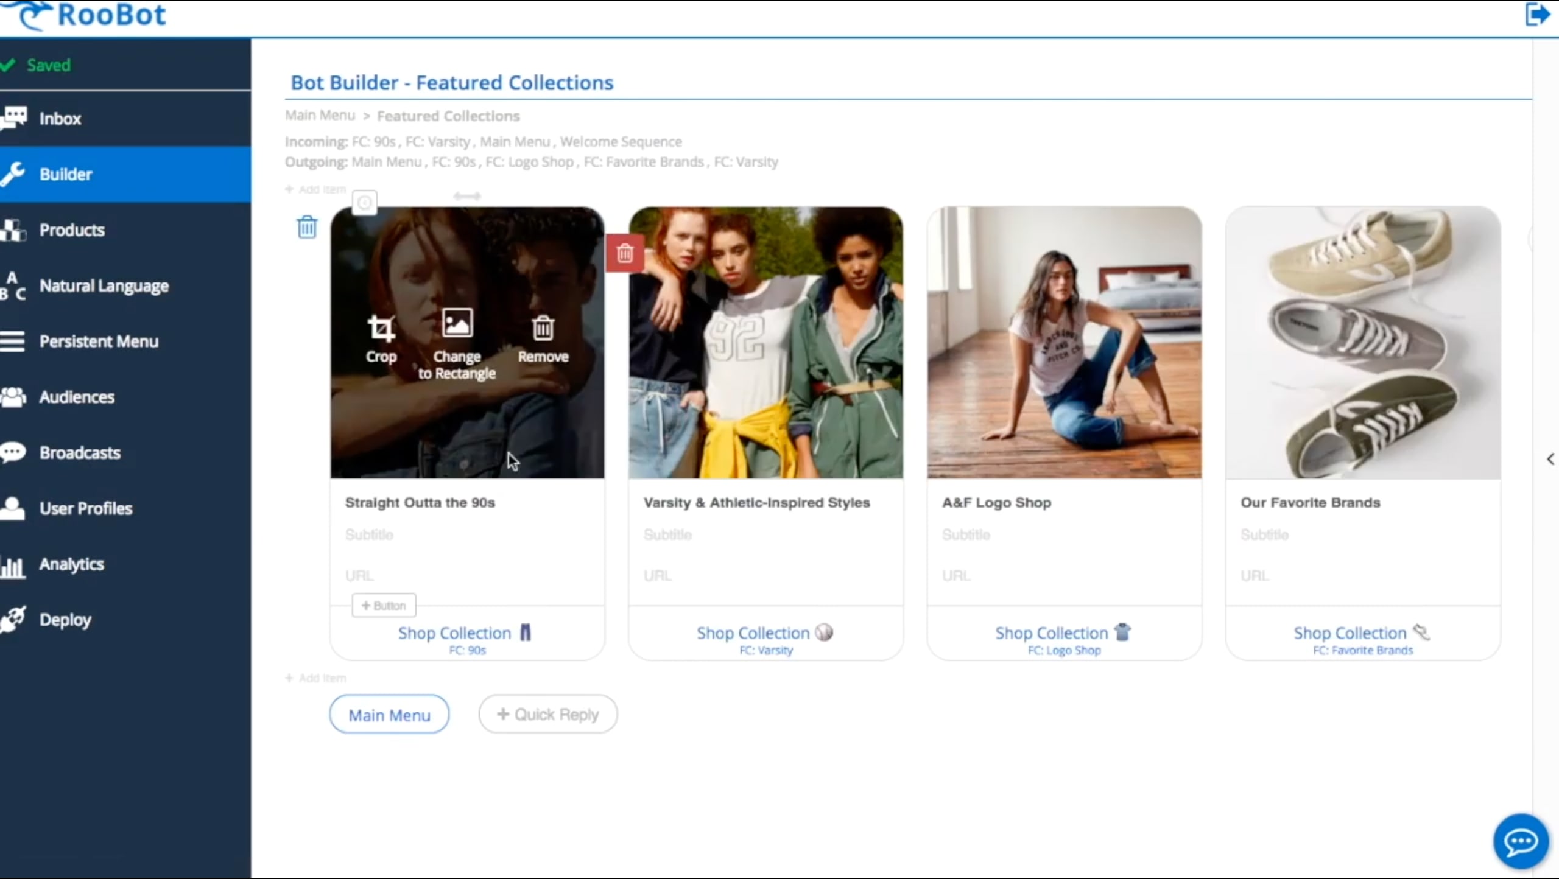Select the Varsity card group photo

tap(766, 343)
